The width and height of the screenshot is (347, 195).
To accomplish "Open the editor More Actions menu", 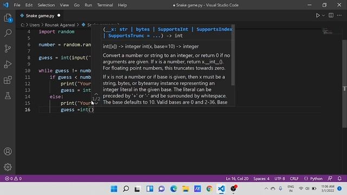I will pyautogui.click(x=339, y=15).
